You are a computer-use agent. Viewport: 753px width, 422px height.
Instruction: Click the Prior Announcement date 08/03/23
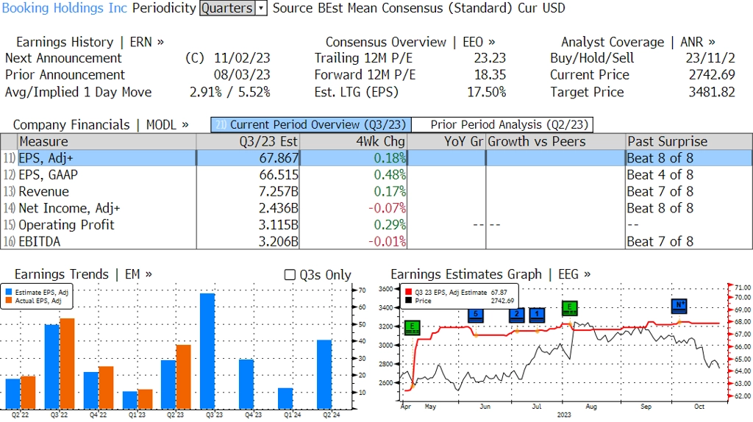(x=242, y=75)
